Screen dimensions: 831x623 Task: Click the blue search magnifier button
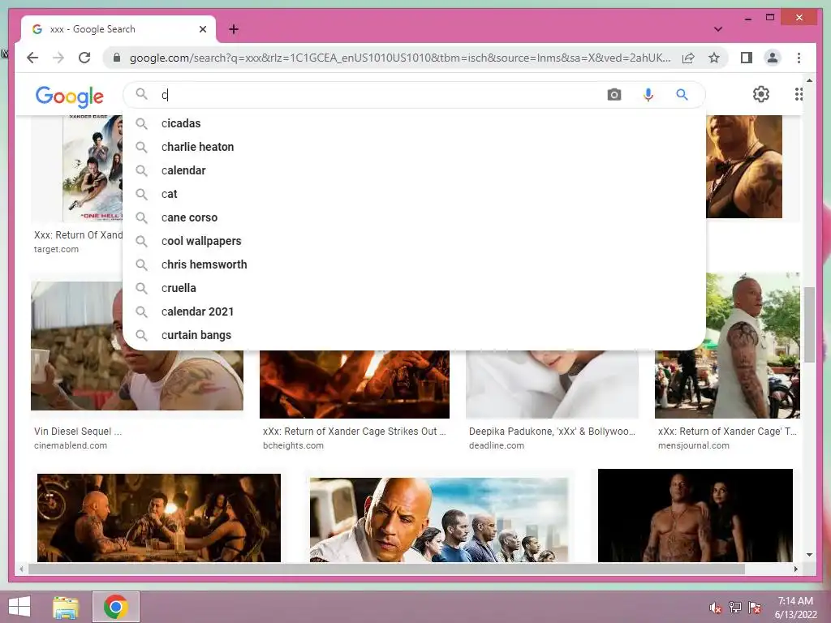tap(682, 95)
